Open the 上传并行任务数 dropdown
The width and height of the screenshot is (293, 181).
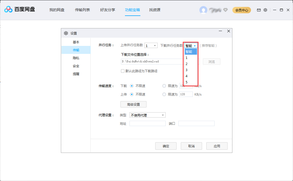(151, 45)
